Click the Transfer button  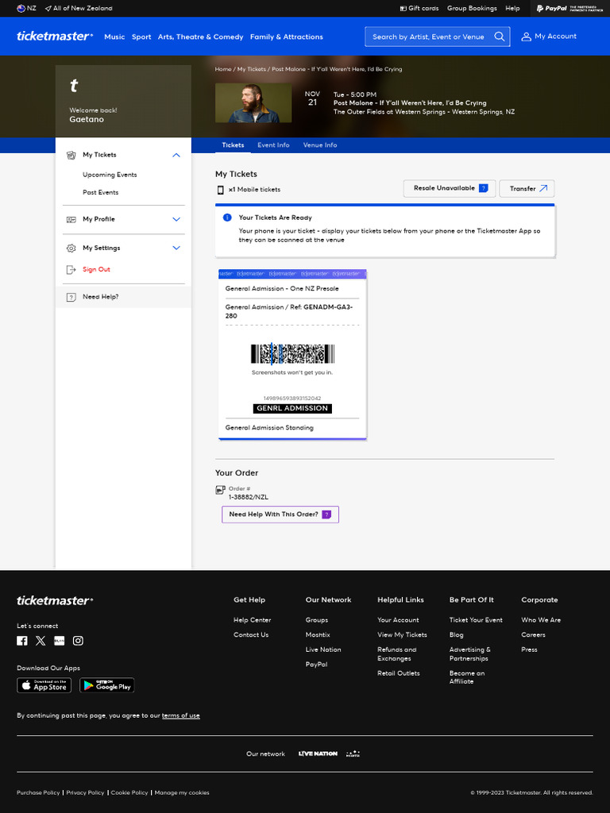(527, 189)
